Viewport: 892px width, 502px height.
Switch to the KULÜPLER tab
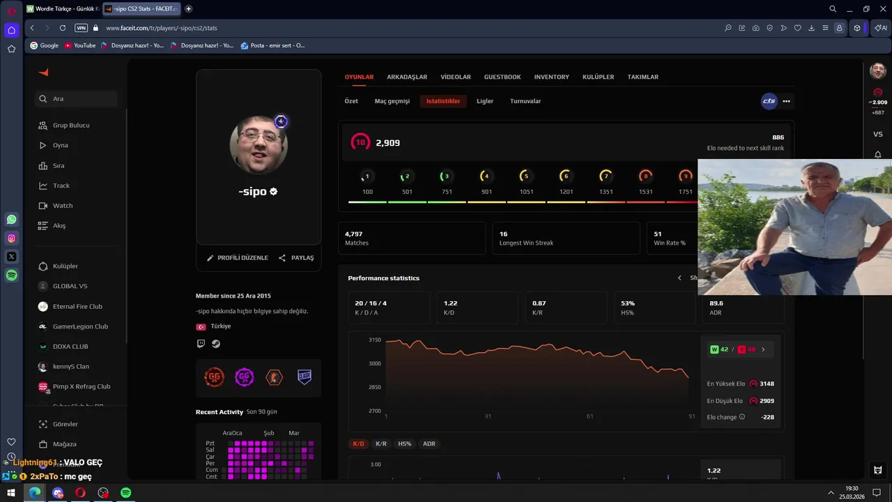point(598,77)
